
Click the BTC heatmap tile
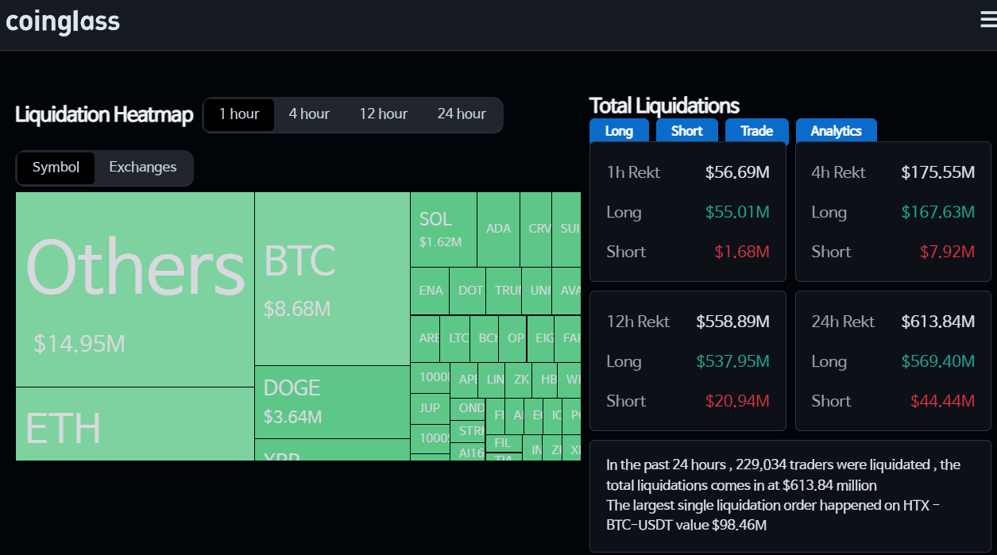tap(332, 279)
